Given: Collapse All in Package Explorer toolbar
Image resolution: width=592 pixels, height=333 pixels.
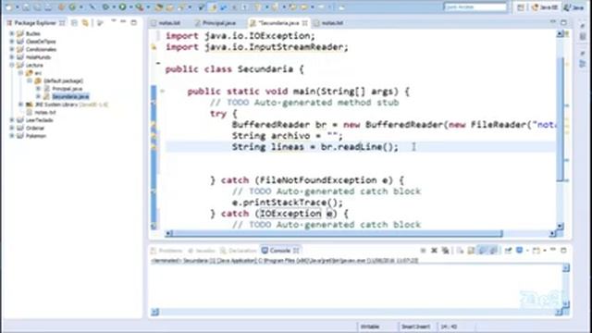Looking at the screenshot, I should click(74, 23).
